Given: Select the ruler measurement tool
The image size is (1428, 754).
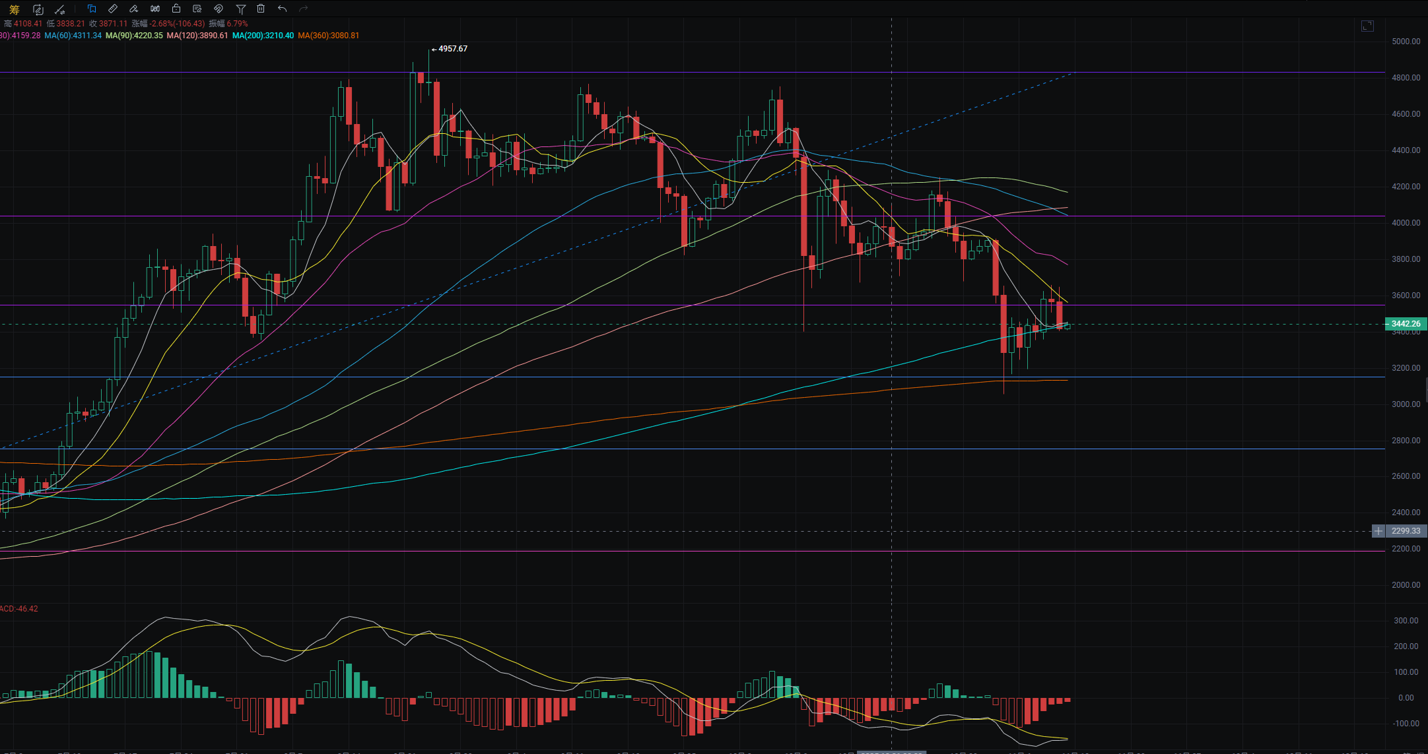Looking at the screenshot, I should click(113, 9).
